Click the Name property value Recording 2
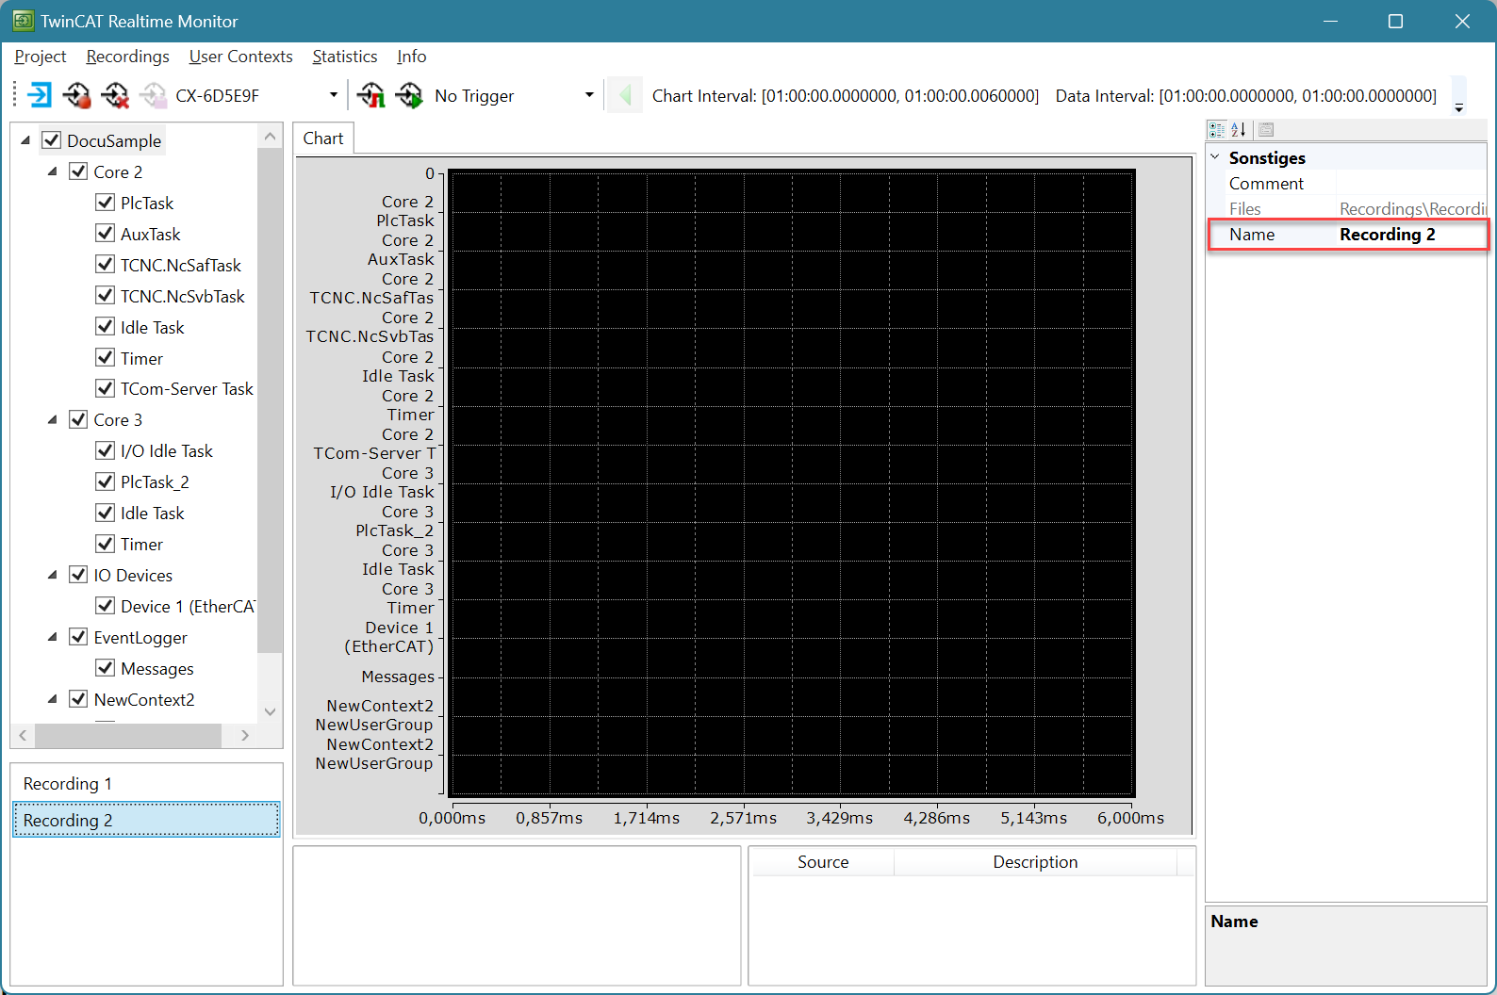Viewport: 1497px width, 995px height. pyautogui.click(x=1411, y=234)
